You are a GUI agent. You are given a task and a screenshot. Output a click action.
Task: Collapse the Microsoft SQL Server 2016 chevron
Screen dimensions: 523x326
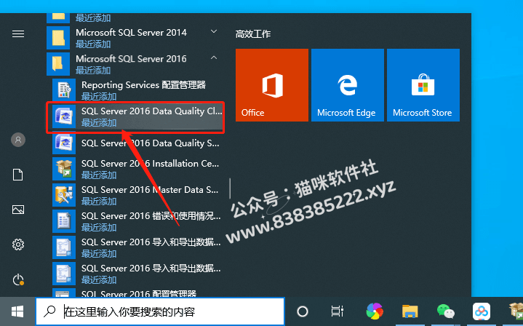[x=214, y=57]
